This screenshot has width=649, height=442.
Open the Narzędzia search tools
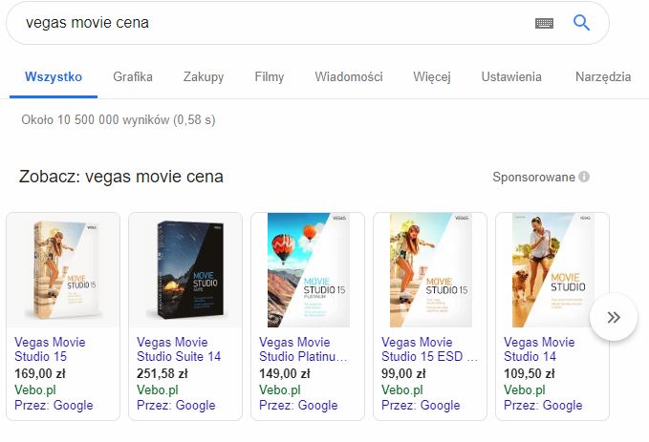603,77
